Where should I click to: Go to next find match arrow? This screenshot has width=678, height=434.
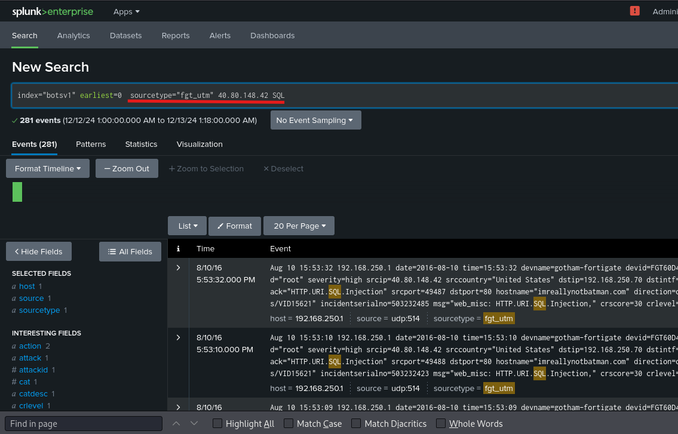(x=194, y=424)
